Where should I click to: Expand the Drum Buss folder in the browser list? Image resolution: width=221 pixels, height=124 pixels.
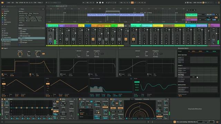[19, 34]
